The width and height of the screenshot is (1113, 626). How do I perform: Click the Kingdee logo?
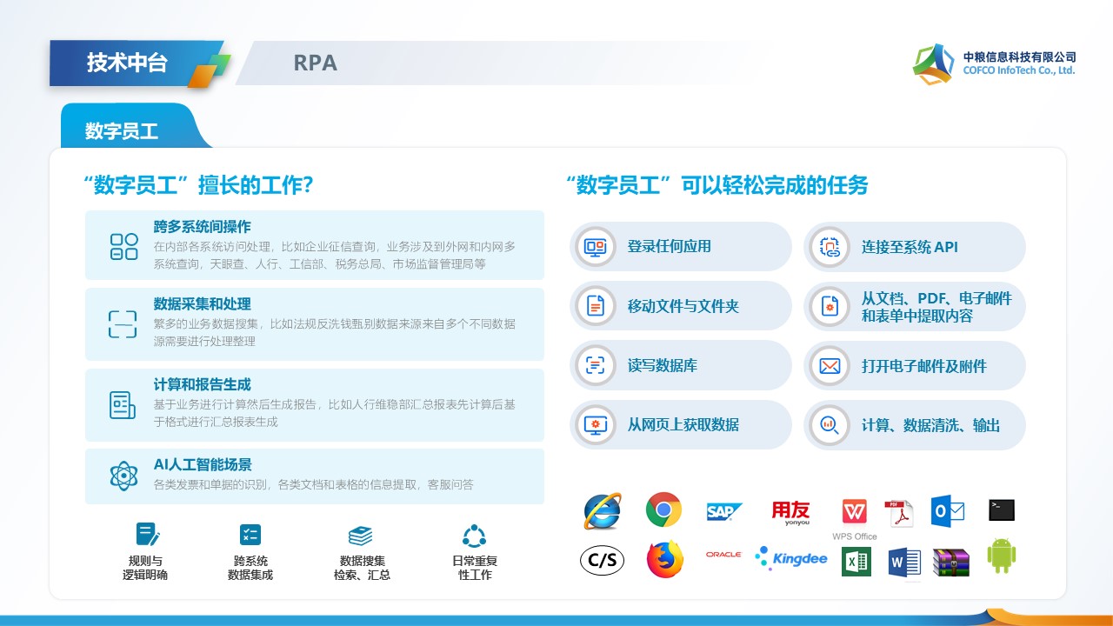[x=791, y=558]
